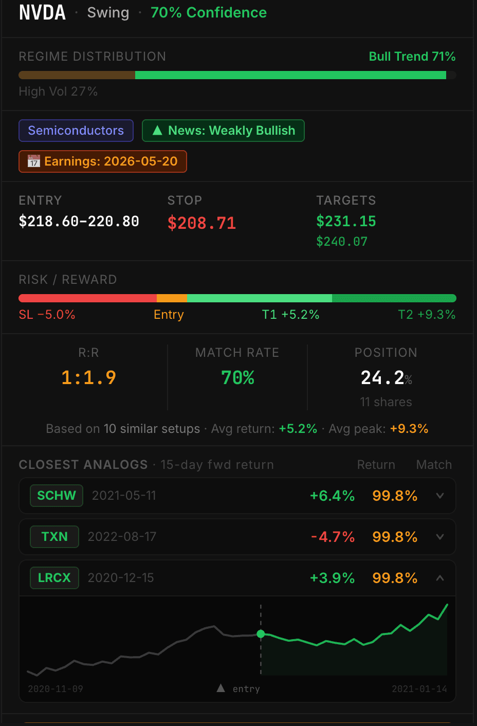Click the entry triangle marker below chart
This screenshot has width=477, height=726.
(221, 688)
